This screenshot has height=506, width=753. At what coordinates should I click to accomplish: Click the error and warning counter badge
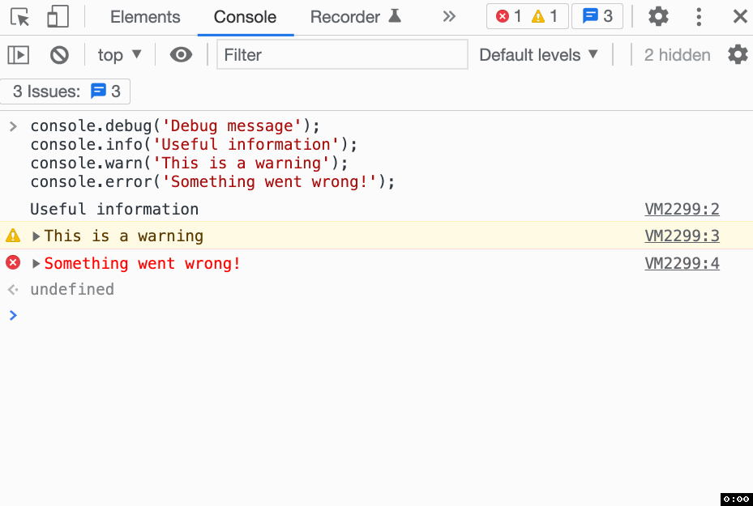pos(528,16)
